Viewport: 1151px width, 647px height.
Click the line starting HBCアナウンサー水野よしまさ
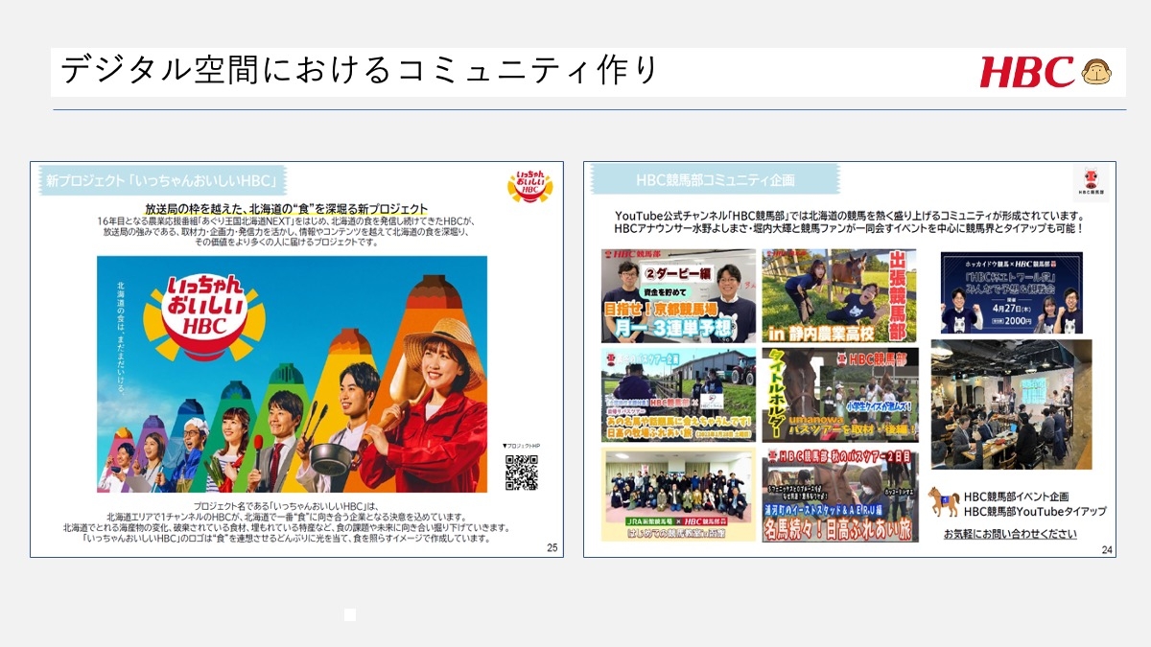click(x=849, y=229)
